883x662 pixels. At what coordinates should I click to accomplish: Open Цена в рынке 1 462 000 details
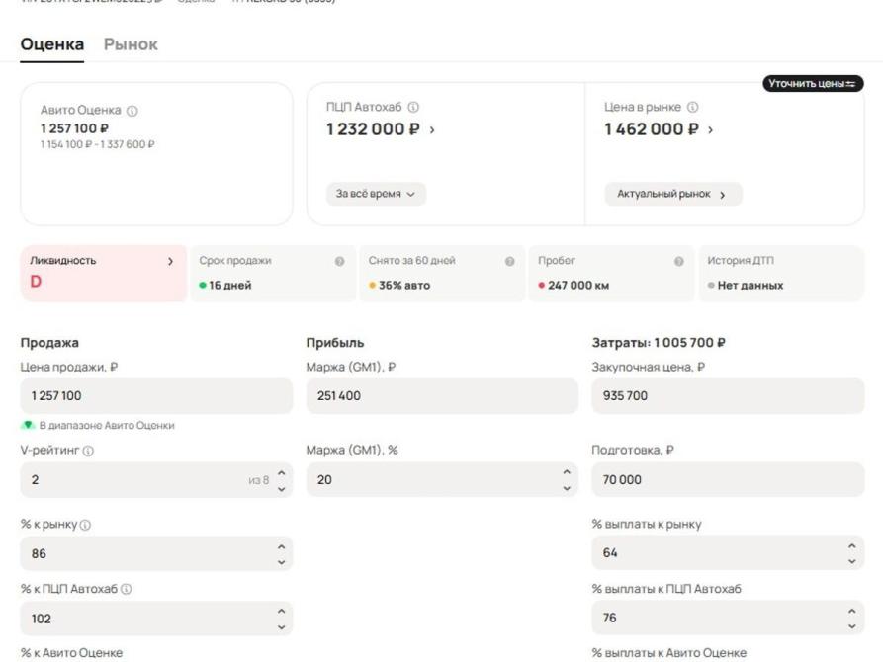pos(659,129)
